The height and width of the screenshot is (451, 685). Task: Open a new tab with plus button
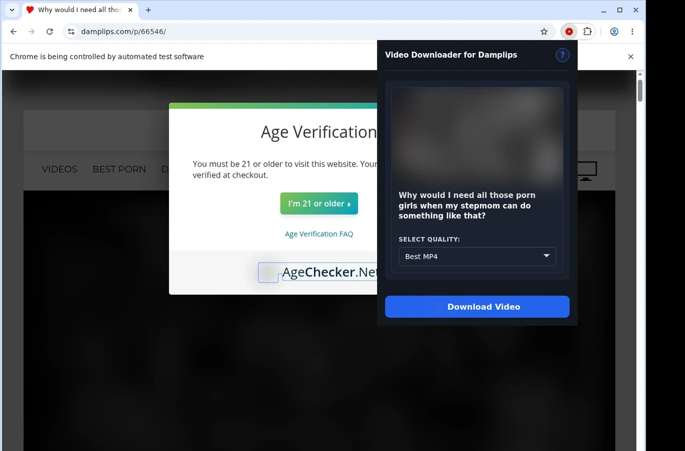tap(148, 10)
